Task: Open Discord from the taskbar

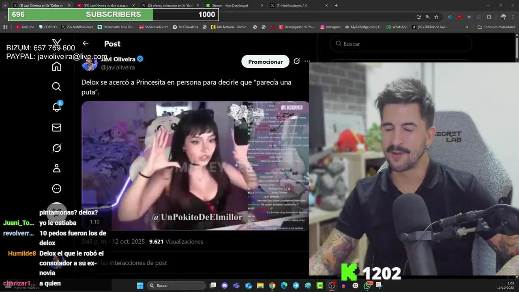Action: click(x=225, y=286)
